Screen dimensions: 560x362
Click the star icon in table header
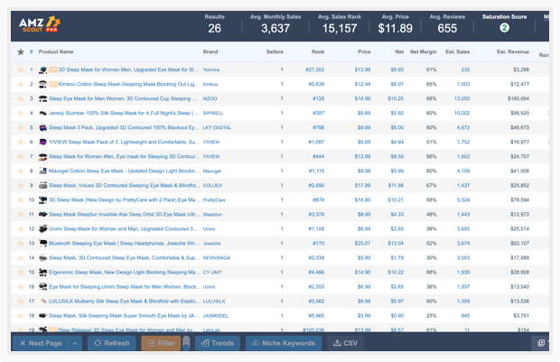click(x=21, y=52)
